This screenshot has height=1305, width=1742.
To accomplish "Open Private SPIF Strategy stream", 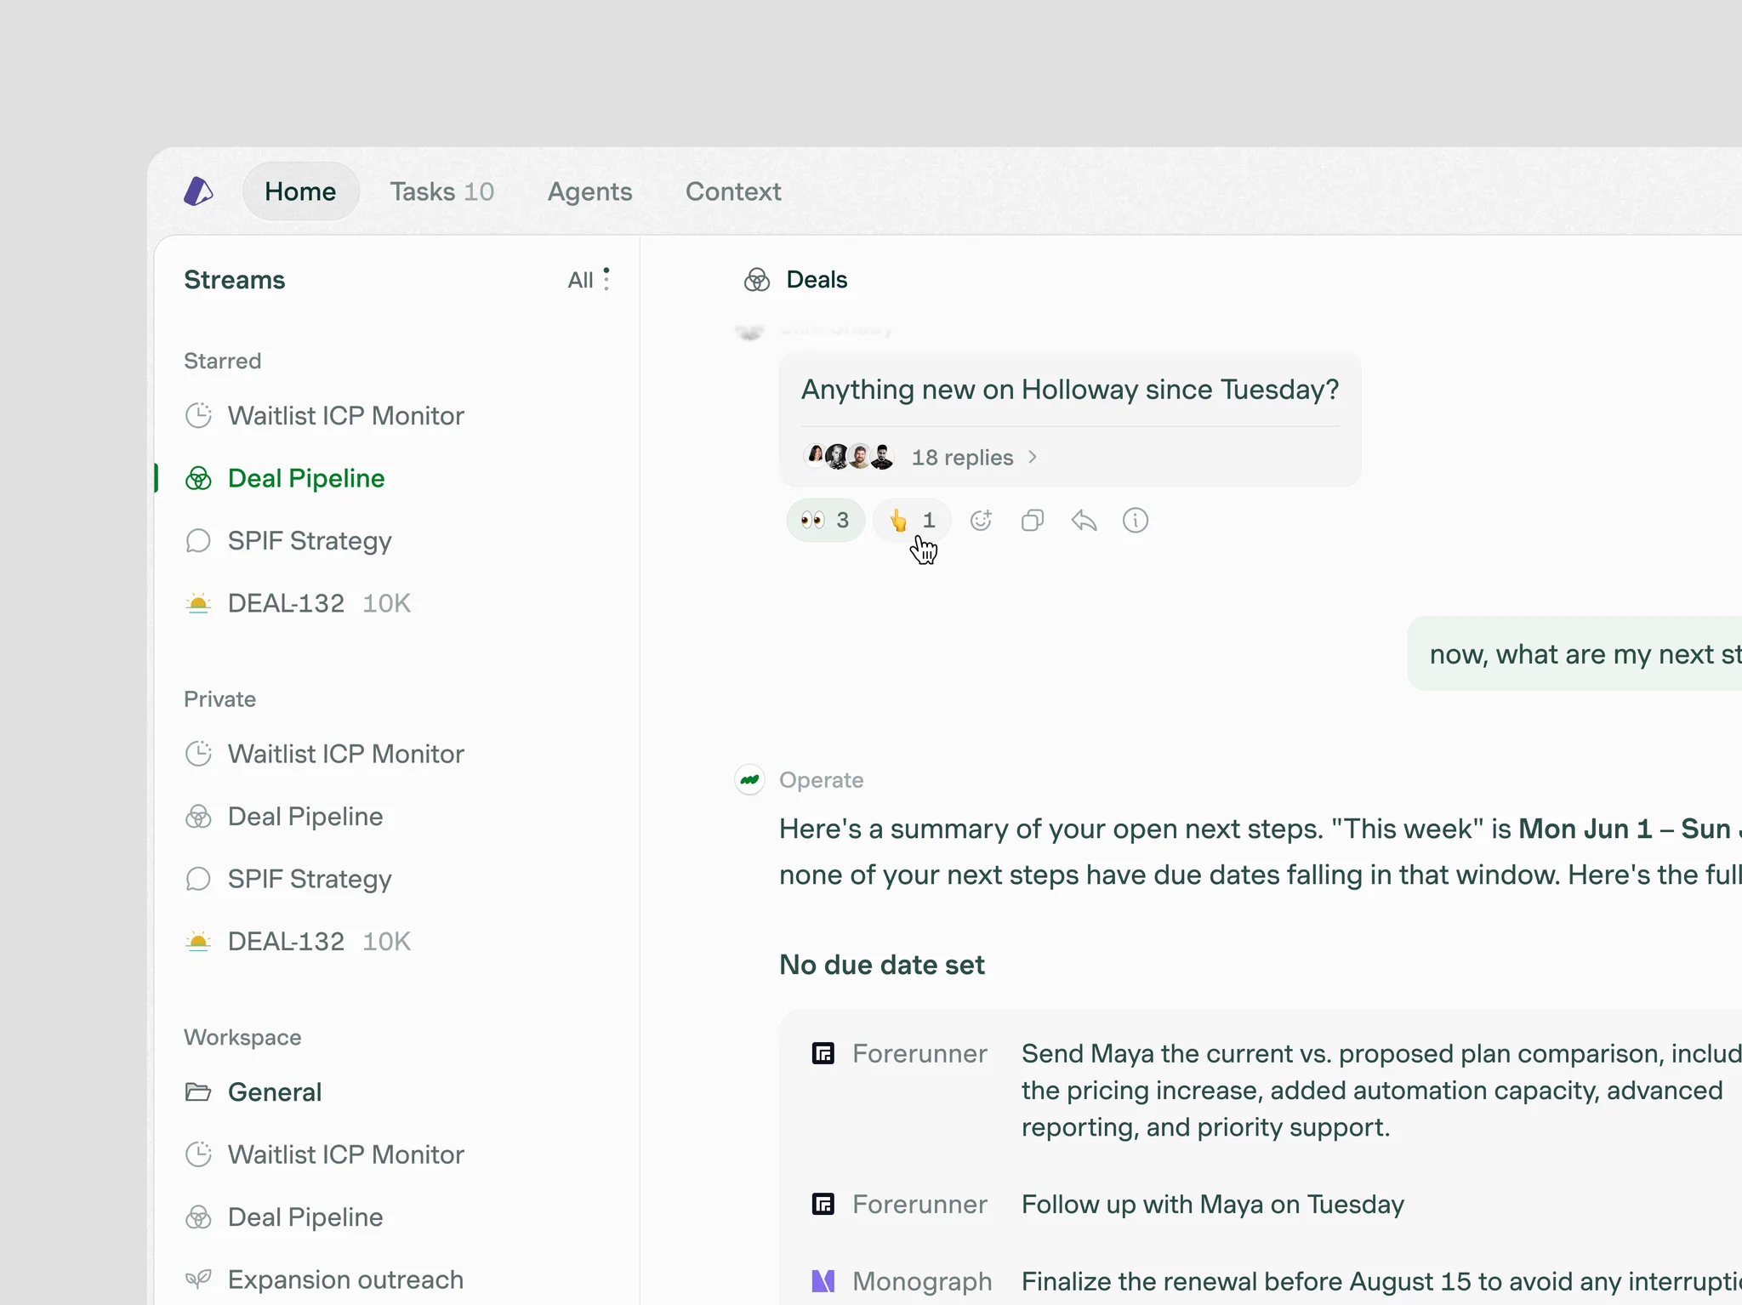I will pyautogui.click(x=288, y=879).
